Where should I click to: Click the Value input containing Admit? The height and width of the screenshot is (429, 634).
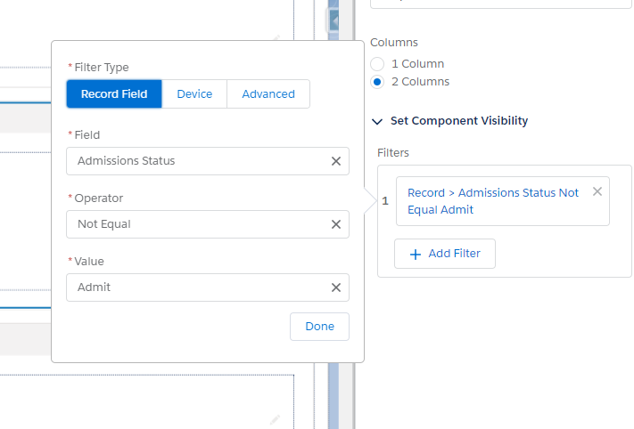[x=196, y=287]
